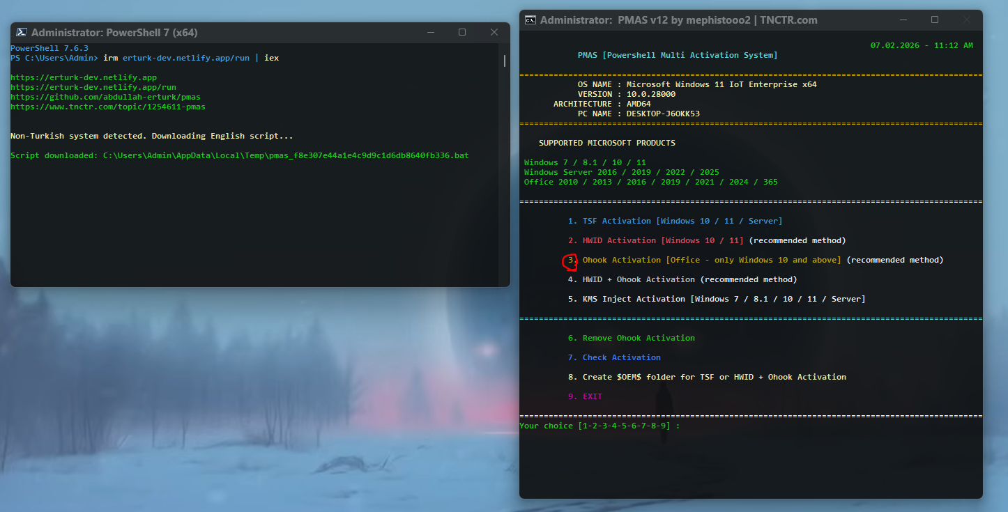The image size is (1008, 512).
Task: Close the PMAS v12 window
Action: click(967, 20)
